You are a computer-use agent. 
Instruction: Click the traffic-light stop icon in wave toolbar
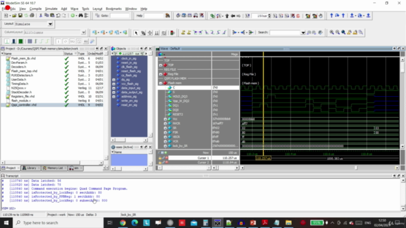[x=173, y=33]
